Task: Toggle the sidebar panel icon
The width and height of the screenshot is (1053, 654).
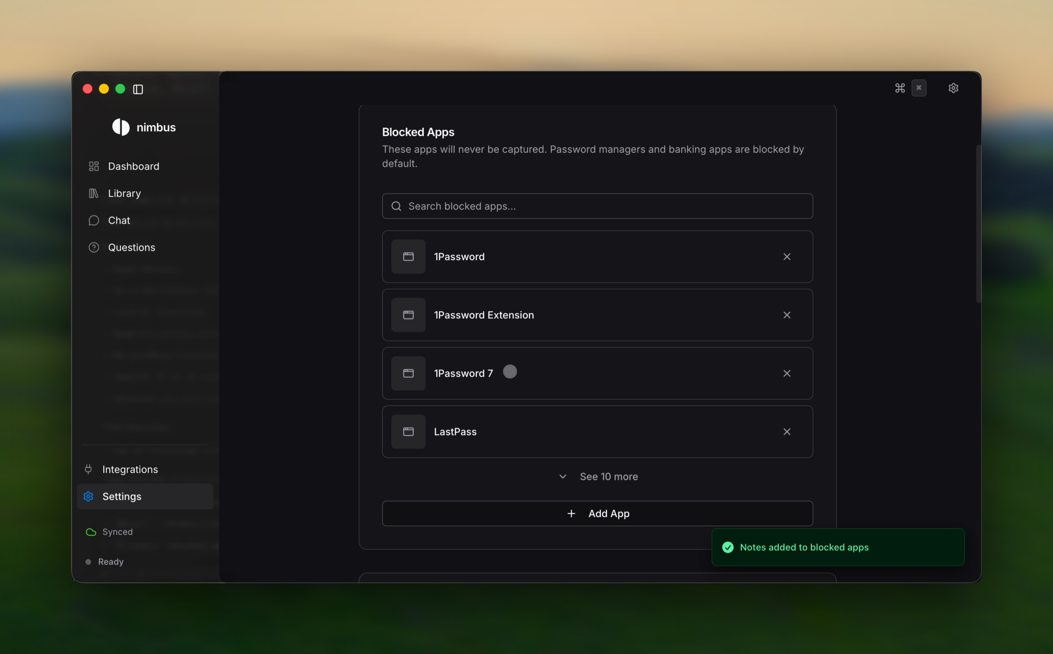Action: pos(138,89)
